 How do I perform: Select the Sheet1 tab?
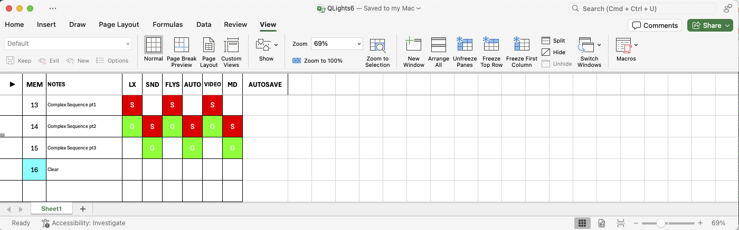tap(52, 209)
